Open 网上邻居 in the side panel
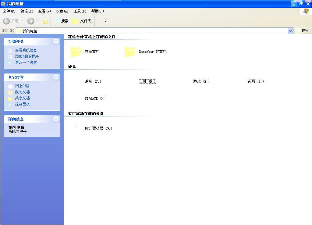 click(22, 86)
